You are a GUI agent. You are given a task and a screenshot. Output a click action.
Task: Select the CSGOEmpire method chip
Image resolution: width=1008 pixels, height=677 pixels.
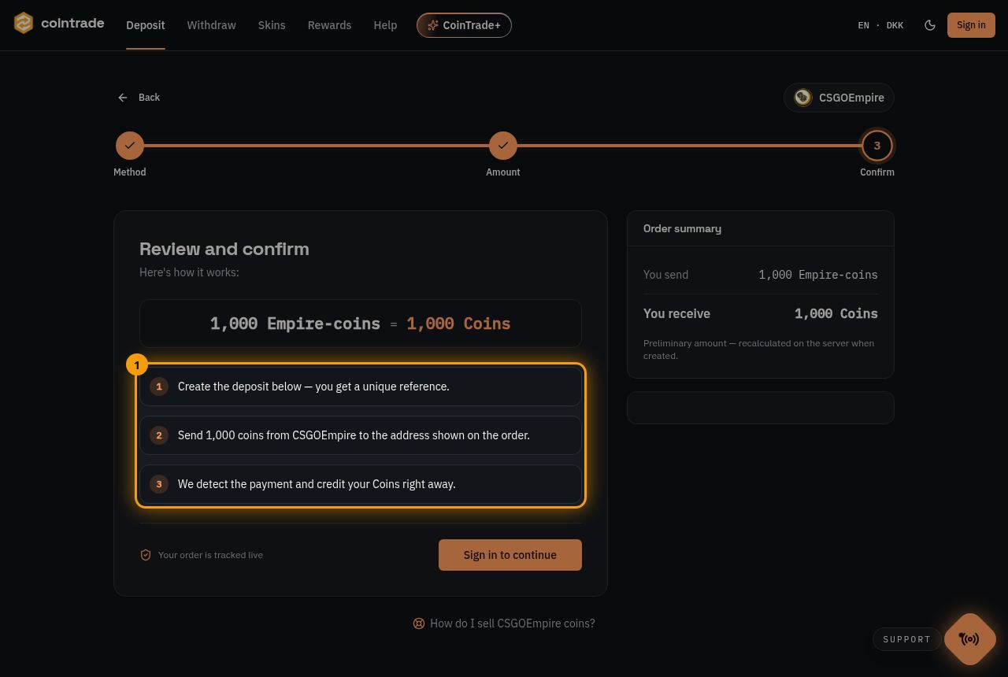[x=839, y=98]
